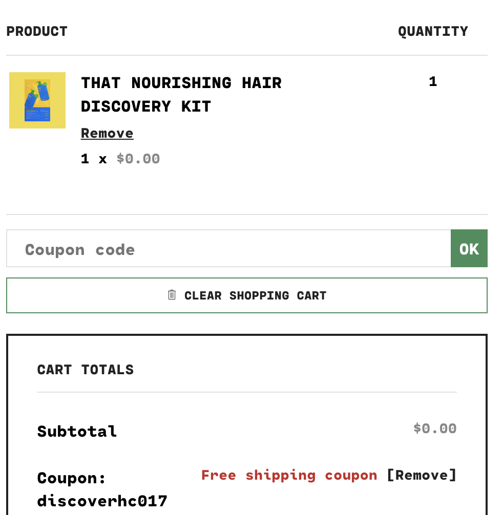503x515 pixels.
Task: Click the item price $0.00 beside 1 x
Action: pos(138,159)
